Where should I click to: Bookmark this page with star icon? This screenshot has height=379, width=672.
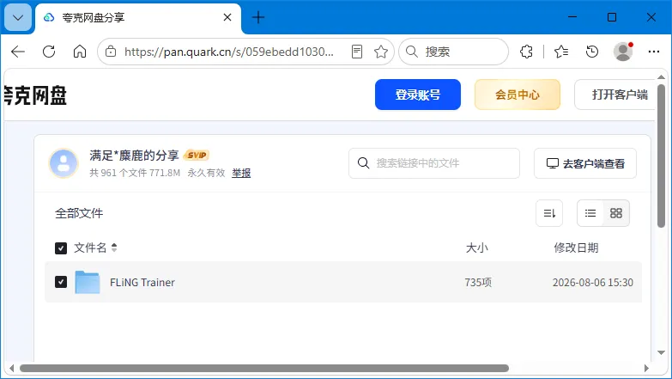pyautogui.click(x=380, y=52)
